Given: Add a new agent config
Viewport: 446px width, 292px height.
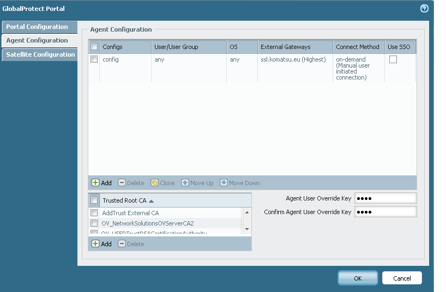Looking at the screenshot, I should (101, 183).
